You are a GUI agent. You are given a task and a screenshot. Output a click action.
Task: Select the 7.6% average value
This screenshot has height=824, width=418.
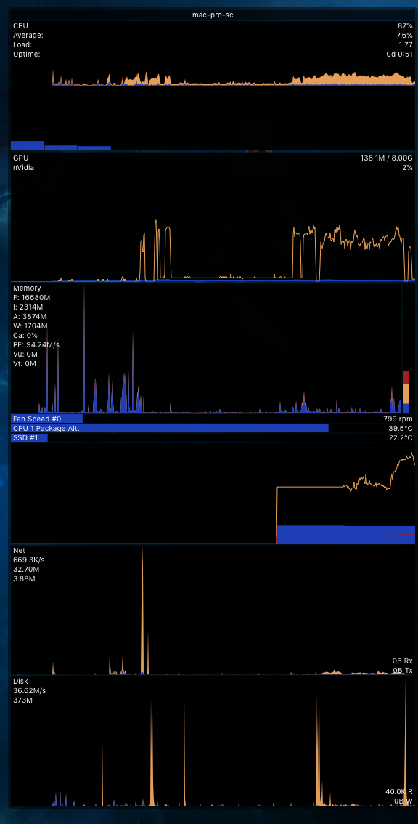click(x=404, y=35)
